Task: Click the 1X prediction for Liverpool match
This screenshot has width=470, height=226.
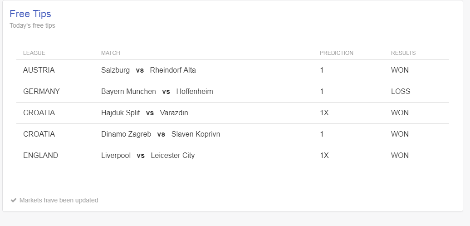Action: point(324,156)
